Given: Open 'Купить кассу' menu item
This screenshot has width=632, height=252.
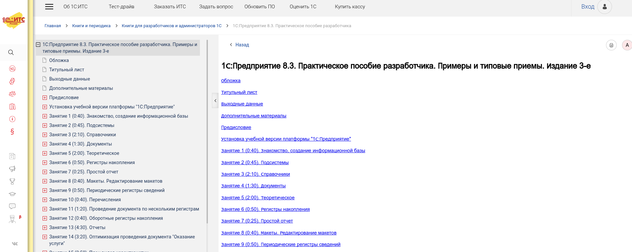Looking at the screenshot, I should coord(350,7).
